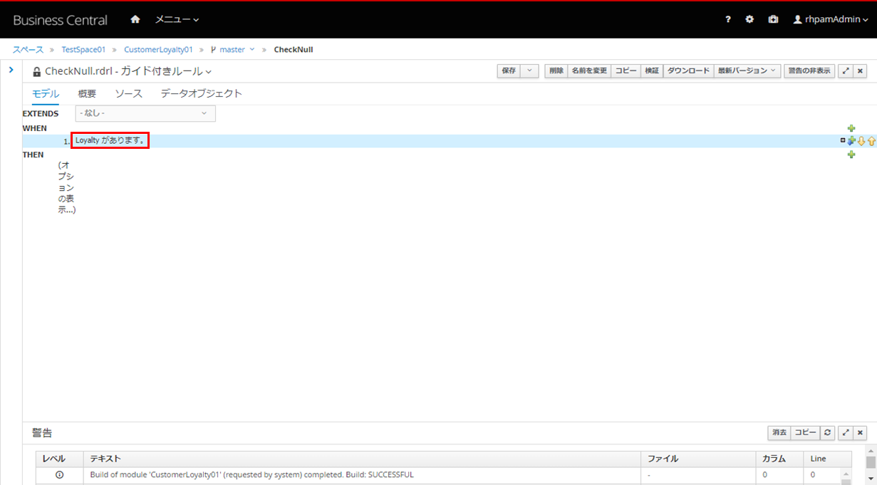Add a THEN action with green plus
This screenshot has height=485, width=877.
click(x=851, y=155)
